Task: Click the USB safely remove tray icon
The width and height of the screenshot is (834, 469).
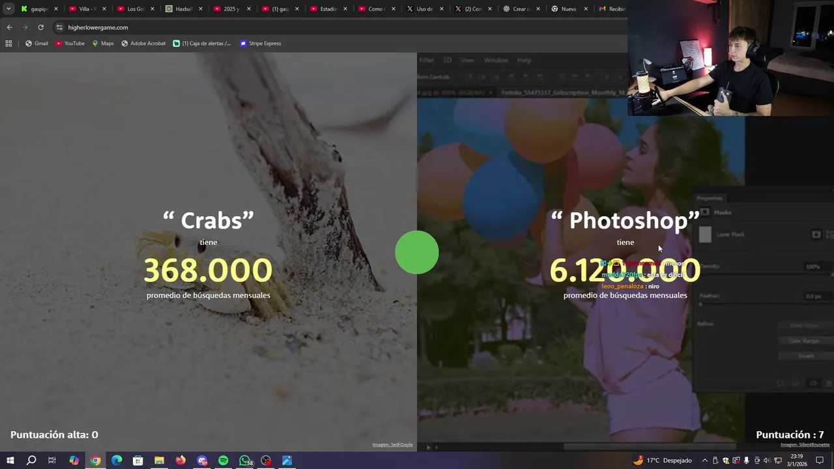Action: tap(715, 461)
